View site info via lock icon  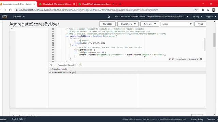point(17,10)
